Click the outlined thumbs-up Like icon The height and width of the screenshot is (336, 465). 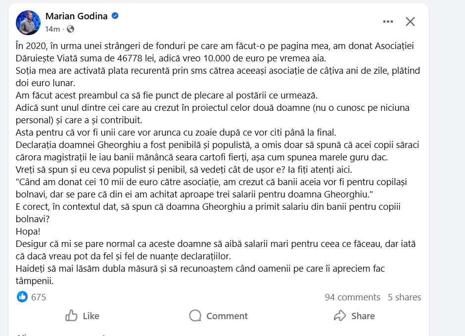[x=72, y=316]
